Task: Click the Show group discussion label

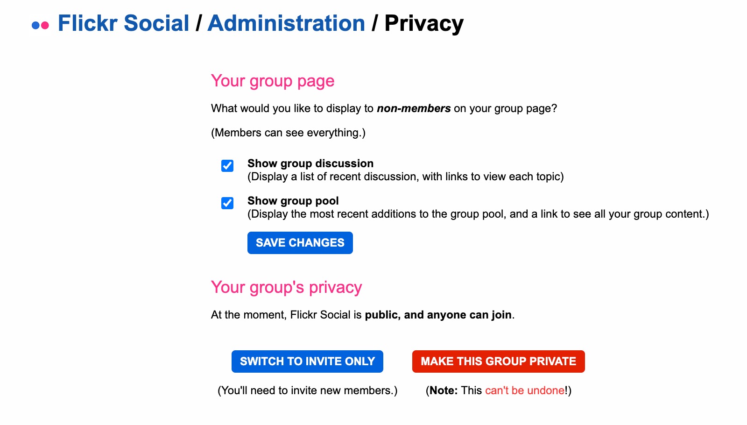Action: click(310, 163)
